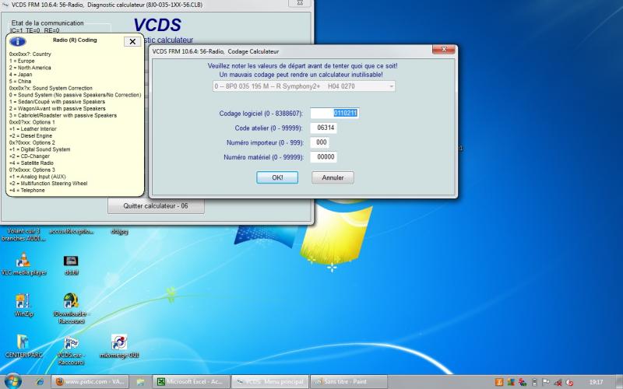Switch to the VCDS Menu principal taskbar item

pyautogui.click(x=269, y=381)
